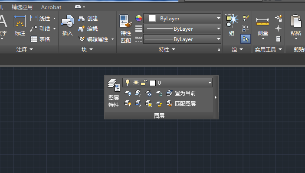Click the 标注 dimension tool

20,26
